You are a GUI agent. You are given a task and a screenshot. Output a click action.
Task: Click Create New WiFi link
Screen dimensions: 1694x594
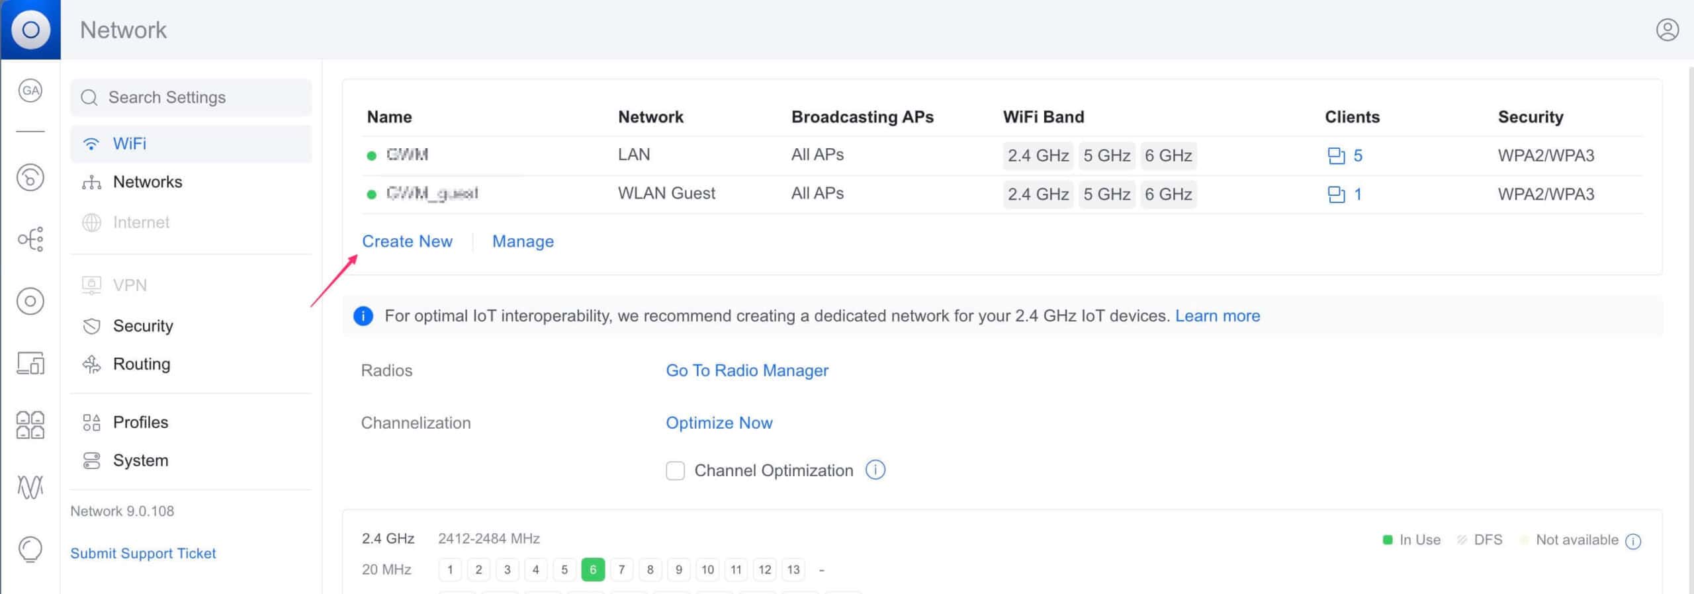coord(407,241)
